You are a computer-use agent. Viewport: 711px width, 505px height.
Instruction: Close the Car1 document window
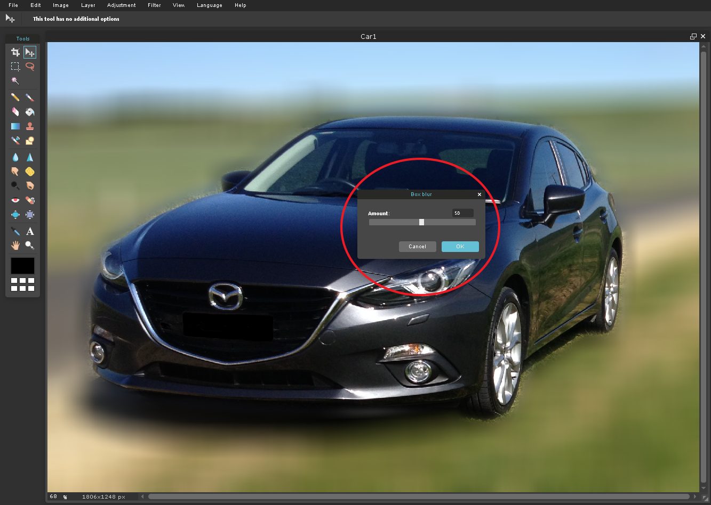click(x=703, y=36)
